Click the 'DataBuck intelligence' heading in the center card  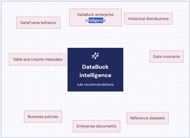tap(95, 71)
